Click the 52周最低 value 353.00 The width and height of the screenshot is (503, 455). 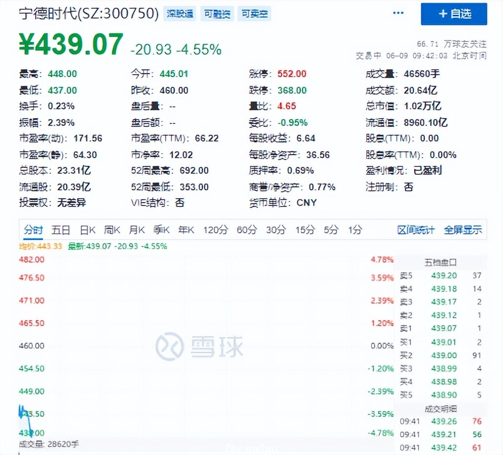coord(194,187)
